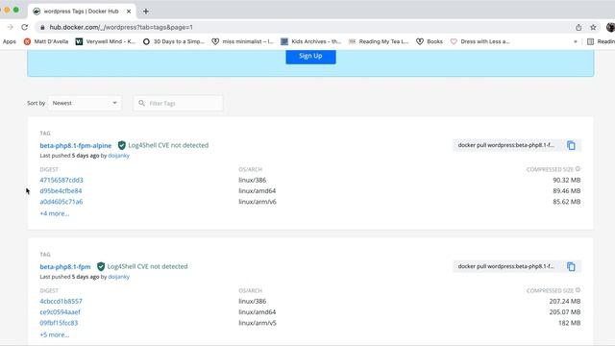Open the Reading My Tea L... bookmark
The image size is (615, 346).
point(379,41)
